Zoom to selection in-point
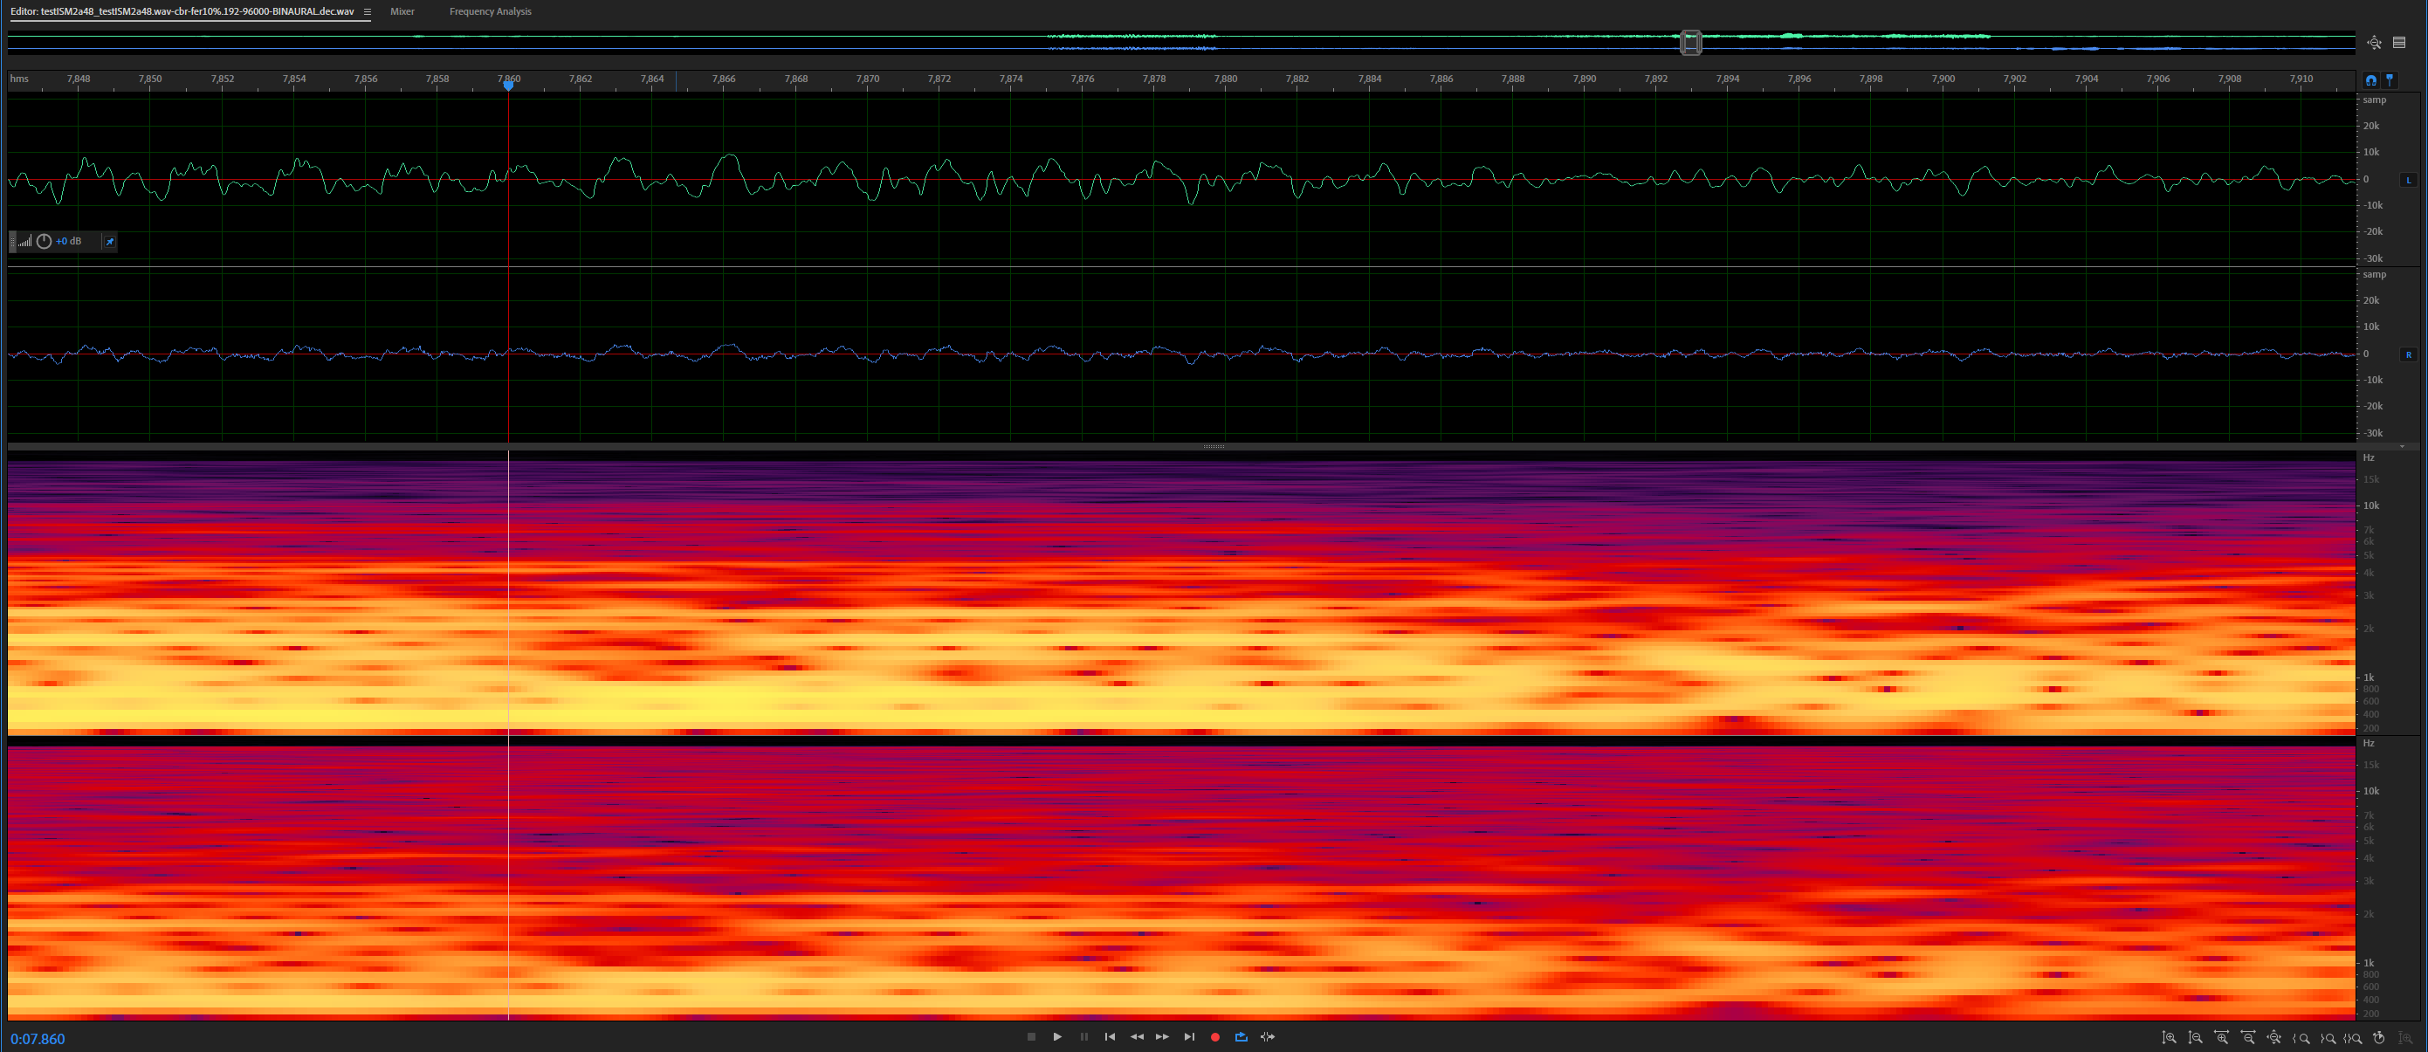Screen dimensions: 2428x1052 tap(2301, 1037)
